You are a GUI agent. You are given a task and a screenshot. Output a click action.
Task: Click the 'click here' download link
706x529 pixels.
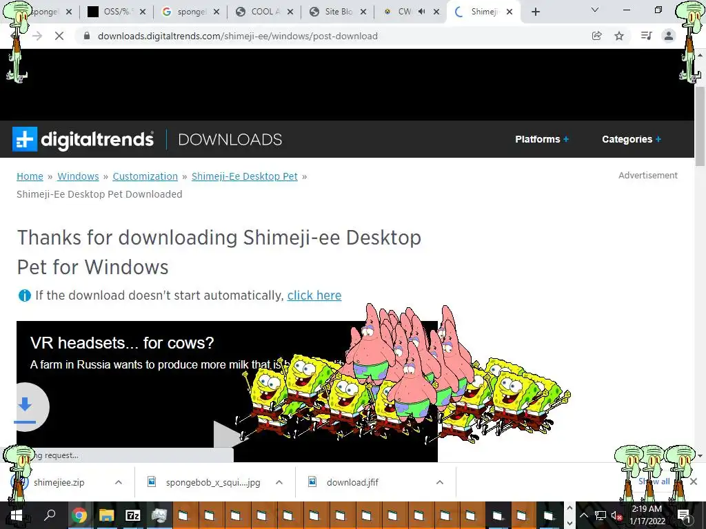click(314, 295)
